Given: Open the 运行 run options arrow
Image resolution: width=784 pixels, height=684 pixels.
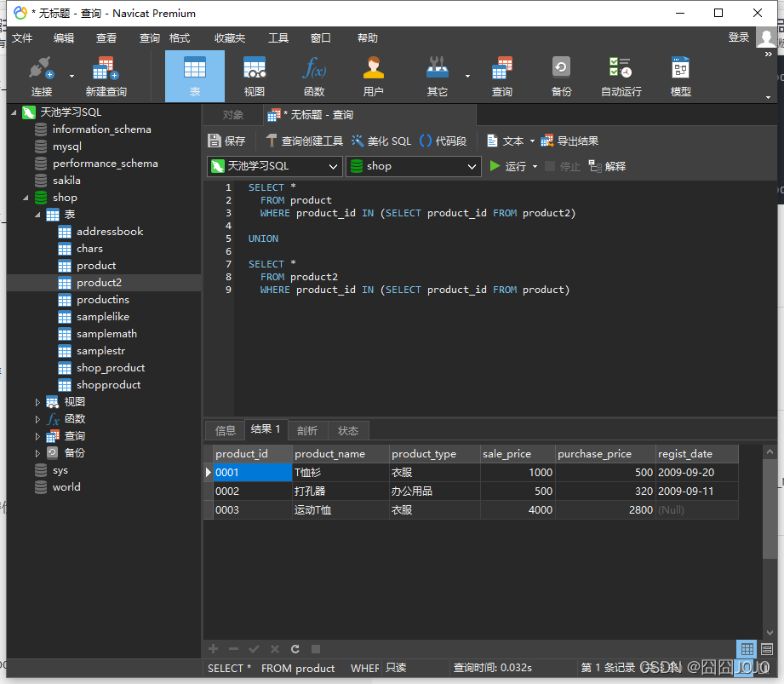Looking at the screenshot, I should tap(535, 166).
